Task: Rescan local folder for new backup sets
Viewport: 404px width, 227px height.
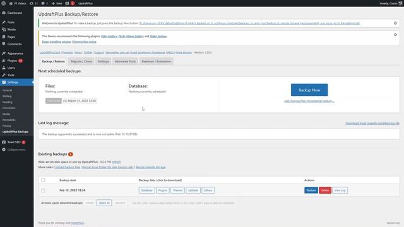Action: click(x=108, y=167)
